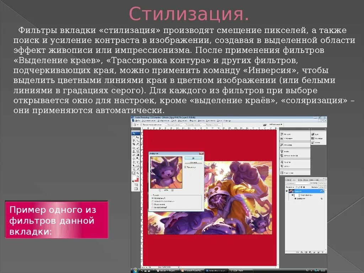Select the Crop tool
The image size is (364, 273).
coord(134,144)
